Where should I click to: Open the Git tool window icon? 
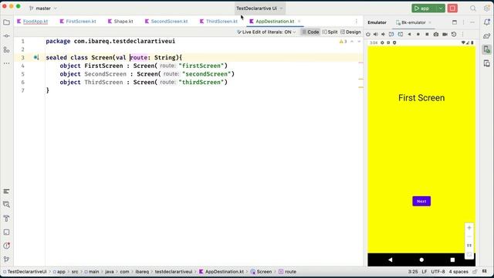[6, 259]
